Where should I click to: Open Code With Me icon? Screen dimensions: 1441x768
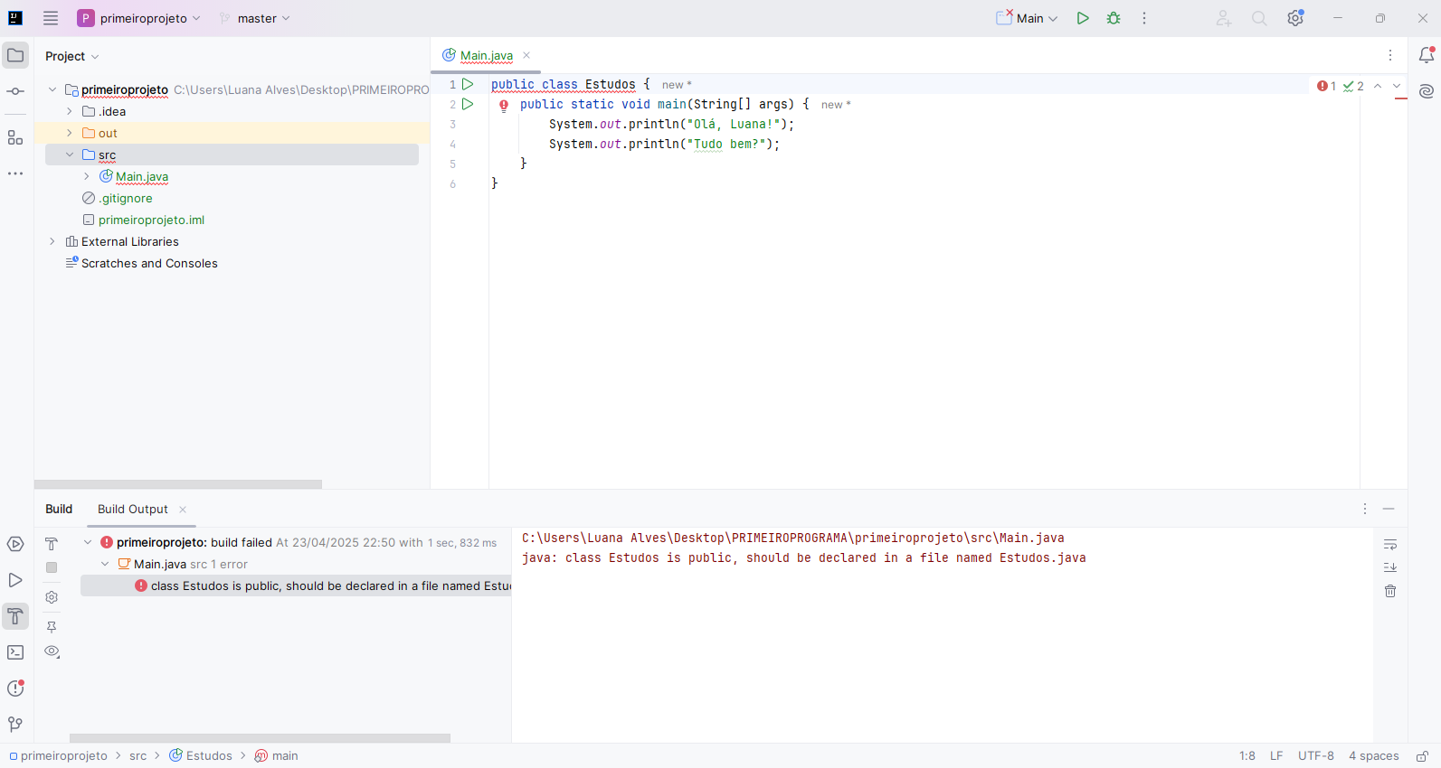pos(1224,18)
